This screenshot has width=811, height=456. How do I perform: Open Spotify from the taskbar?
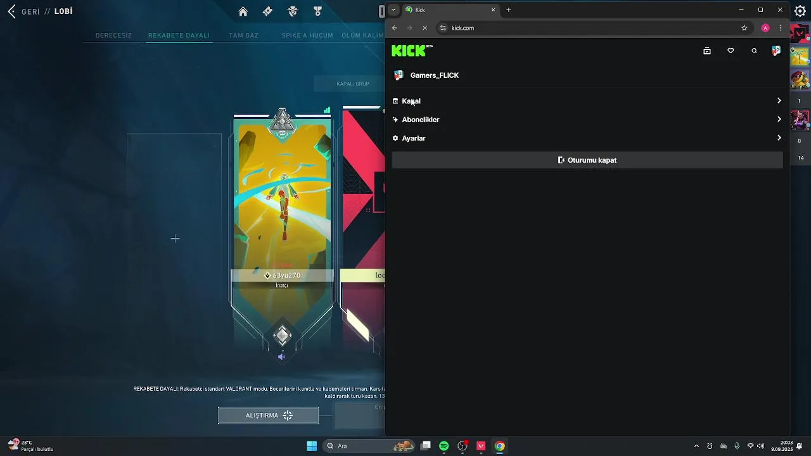pyautogui.click(x=444, y=446)
